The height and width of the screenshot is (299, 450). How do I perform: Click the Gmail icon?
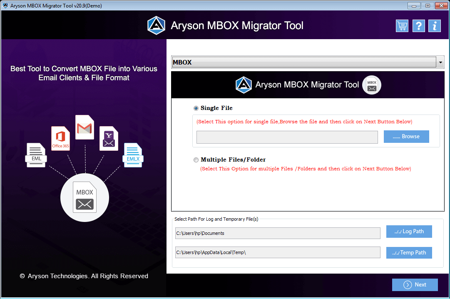(x=85, y=127)
